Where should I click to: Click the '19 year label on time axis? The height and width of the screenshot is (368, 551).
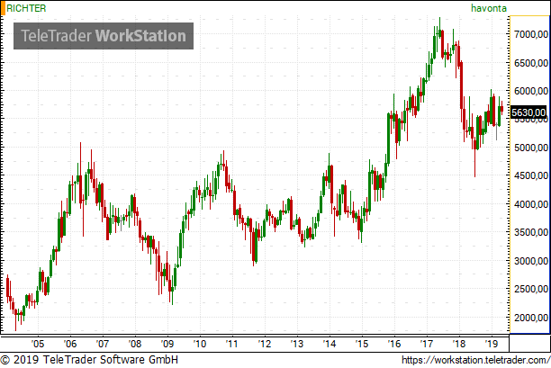tap(492, 344)
